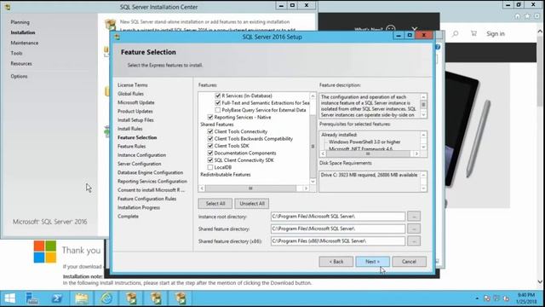Click features vertical scrollbar thumb
Screen dimensions: 545x307
(313, 147)
